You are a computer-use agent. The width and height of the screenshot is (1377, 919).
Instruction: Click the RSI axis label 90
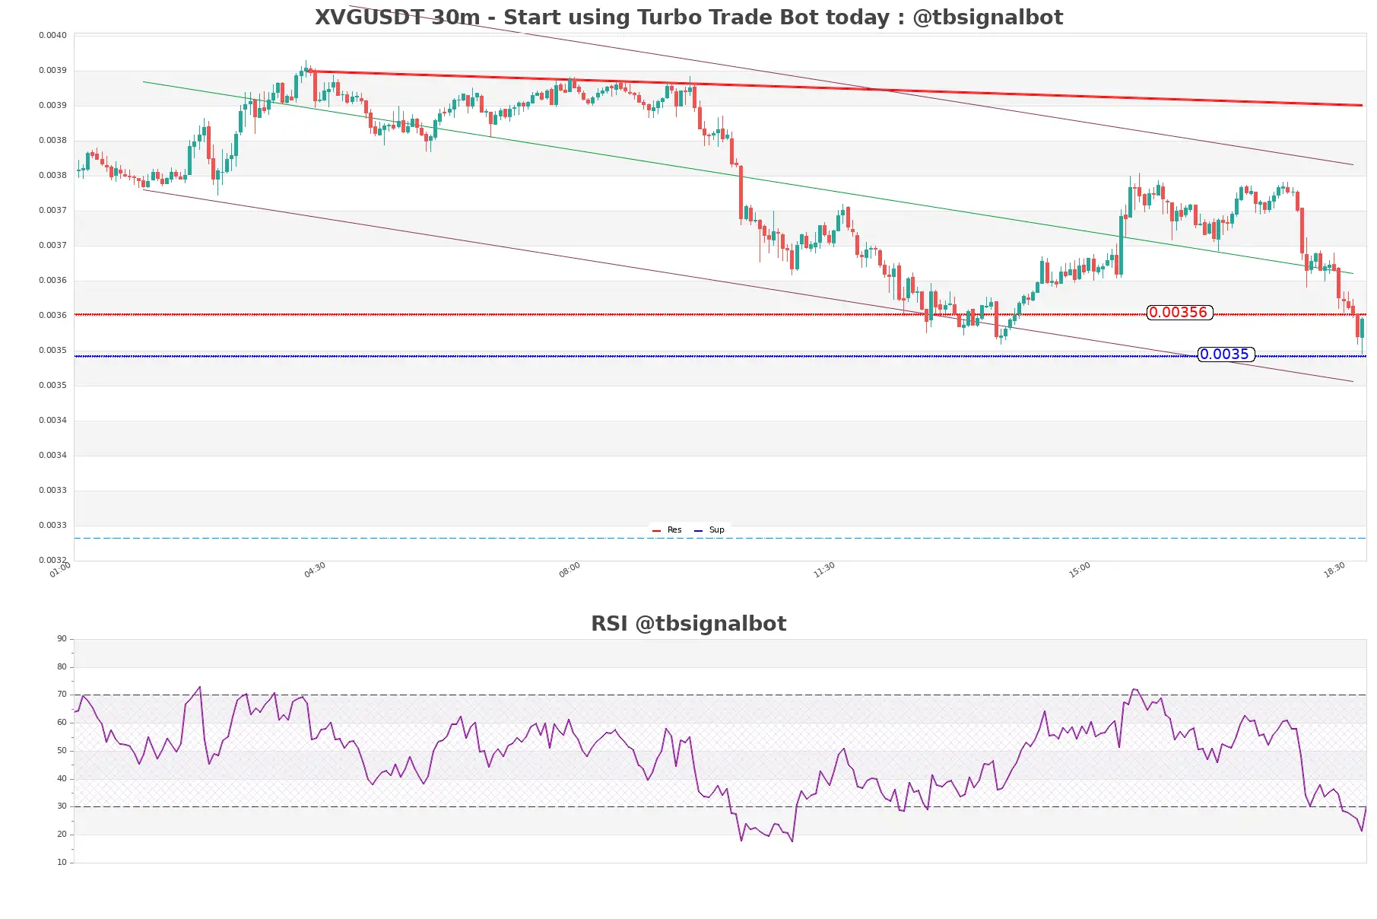tap(62, 639)
